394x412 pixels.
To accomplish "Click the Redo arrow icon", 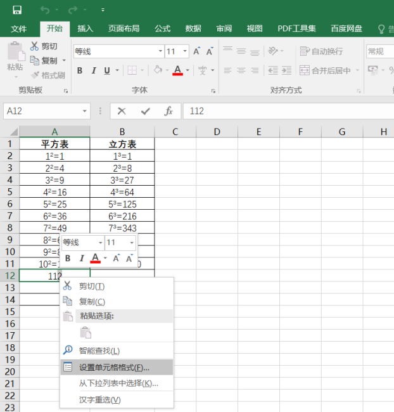I will click(73, 10).
